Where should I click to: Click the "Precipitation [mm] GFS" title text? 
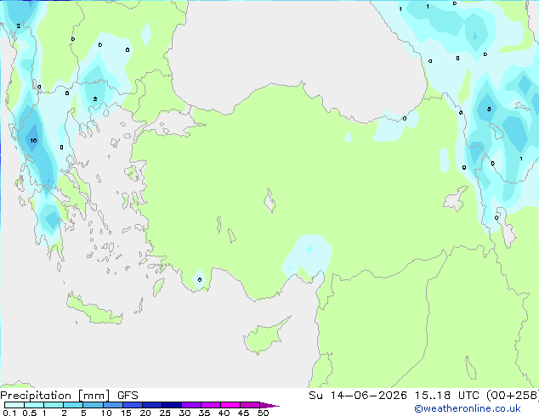[x=69, y=396]
